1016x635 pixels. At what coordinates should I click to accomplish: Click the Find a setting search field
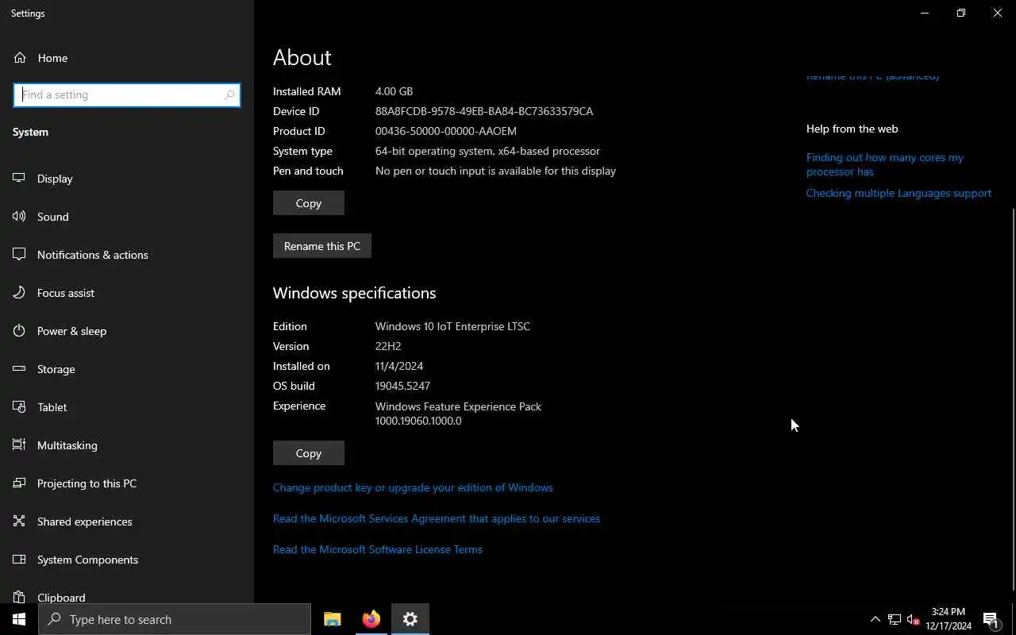click(x=127, y=94)
